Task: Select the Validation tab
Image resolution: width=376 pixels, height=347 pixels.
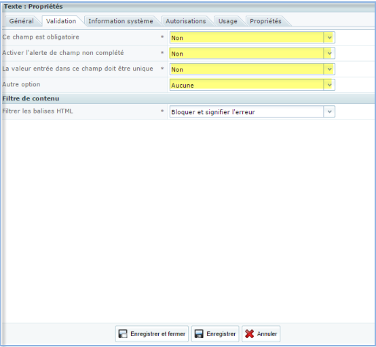Action: point(61,21)
